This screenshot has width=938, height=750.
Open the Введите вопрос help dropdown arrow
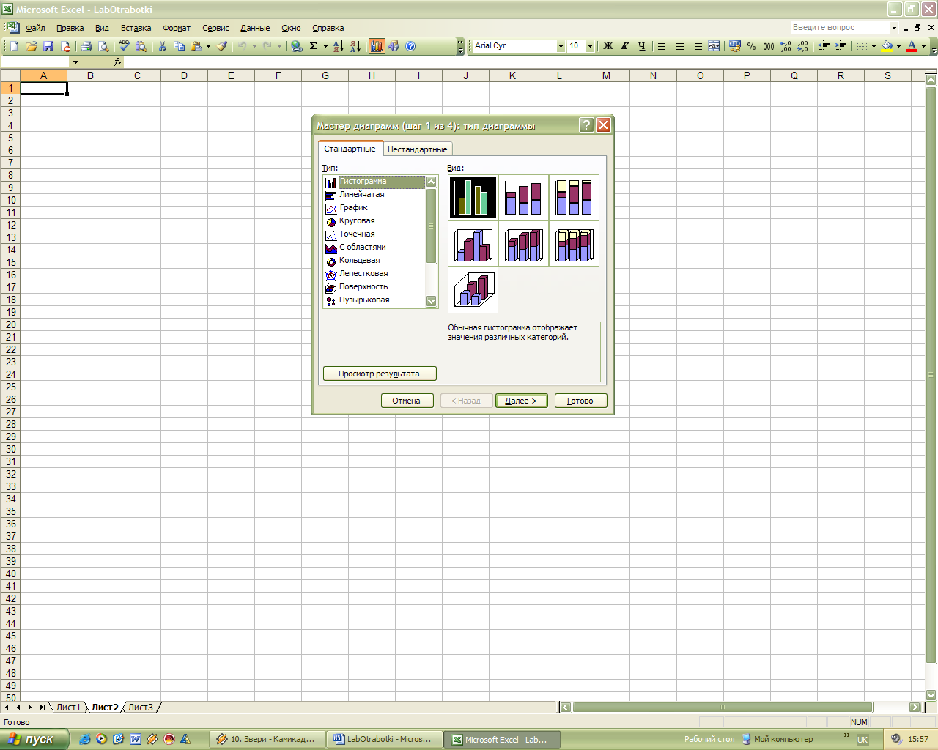[x=894, y=28]
